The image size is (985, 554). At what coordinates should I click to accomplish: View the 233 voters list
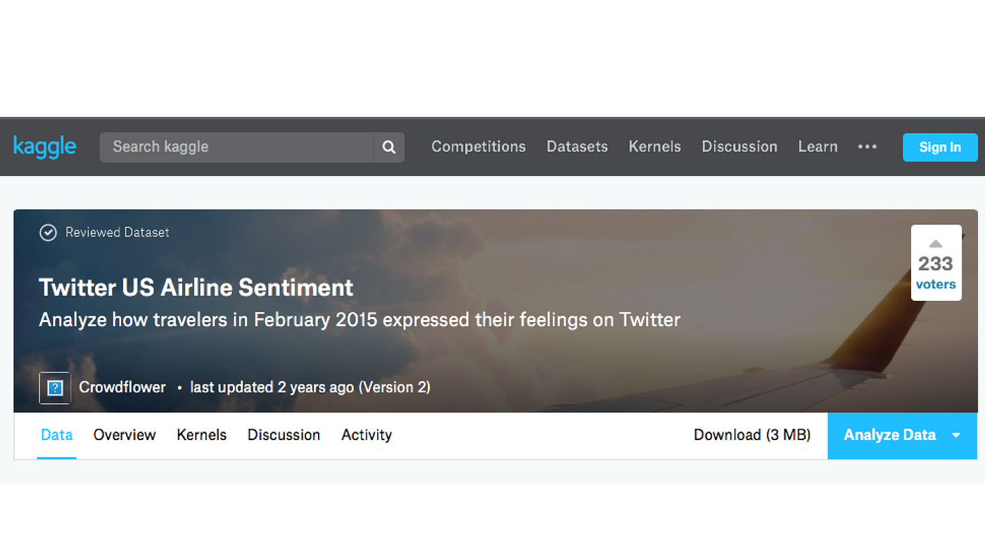tap(936, 283)
